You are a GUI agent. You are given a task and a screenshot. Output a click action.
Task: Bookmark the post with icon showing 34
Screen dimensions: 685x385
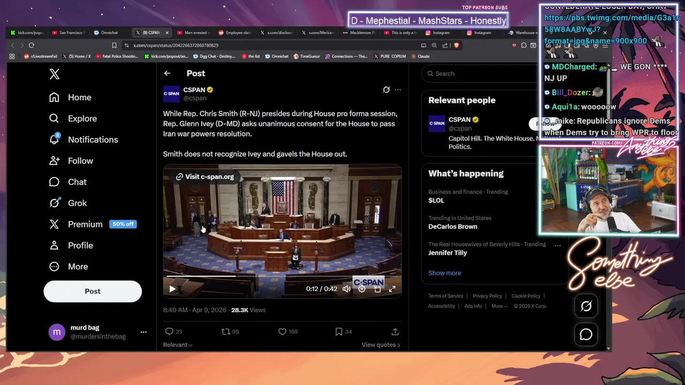coord(344,332)
